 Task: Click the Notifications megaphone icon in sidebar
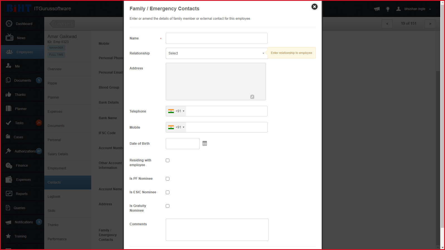click(x=9, y=222)
